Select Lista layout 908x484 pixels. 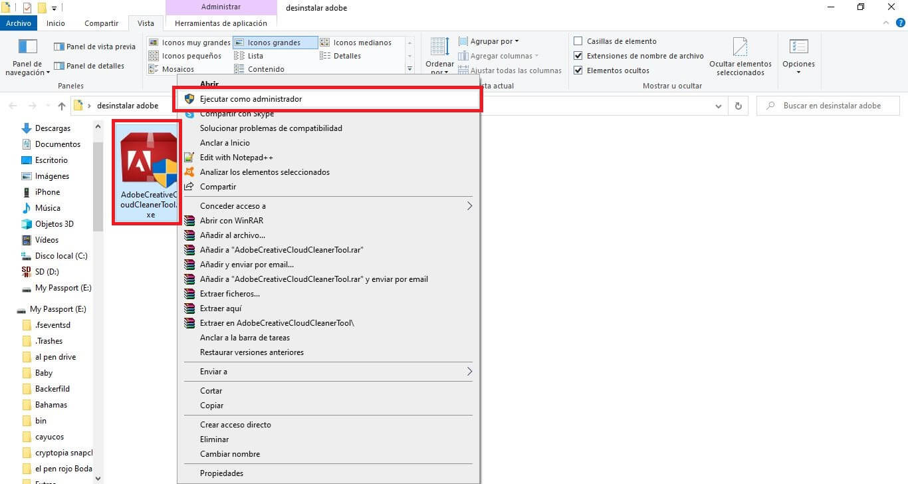coord(249,56)
